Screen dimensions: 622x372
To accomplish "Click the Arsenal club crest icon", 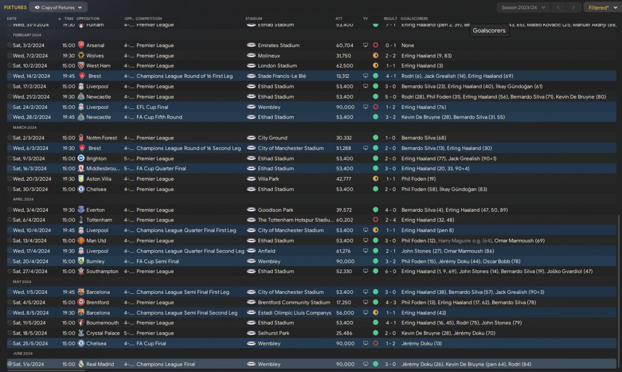I will pyautogui.click(x=81, y=45).
